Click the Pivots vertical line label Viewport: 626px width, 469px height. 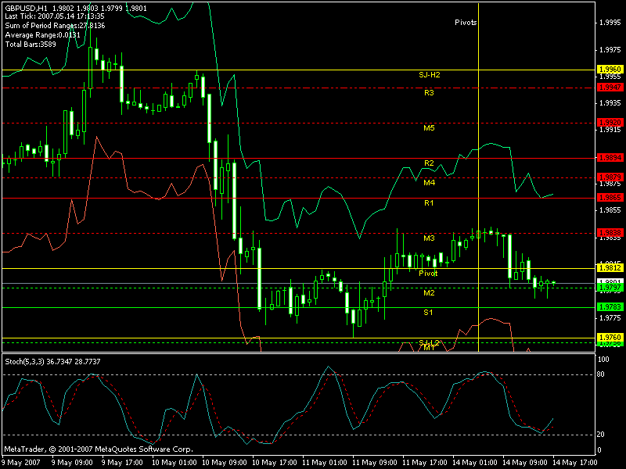[466, 23]
